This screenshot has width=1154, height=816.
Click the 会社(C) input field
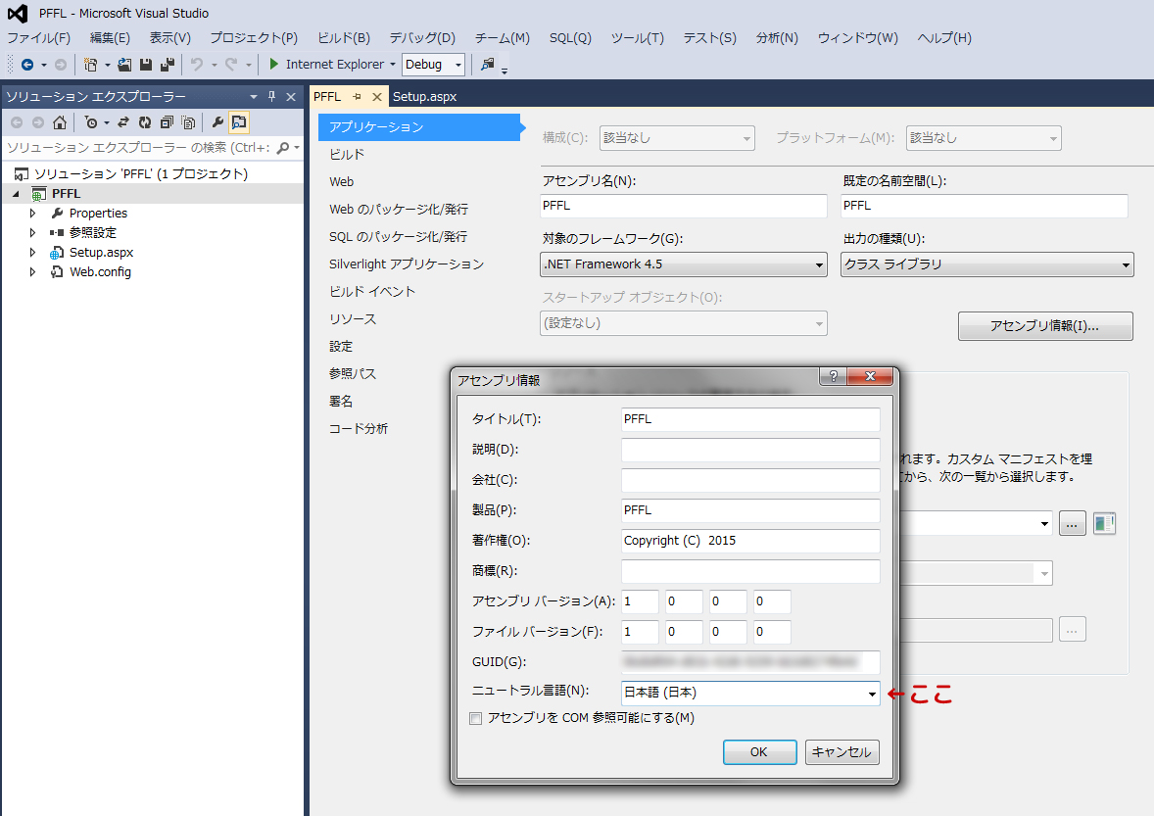pyautogui.click(x=750, y=480)
